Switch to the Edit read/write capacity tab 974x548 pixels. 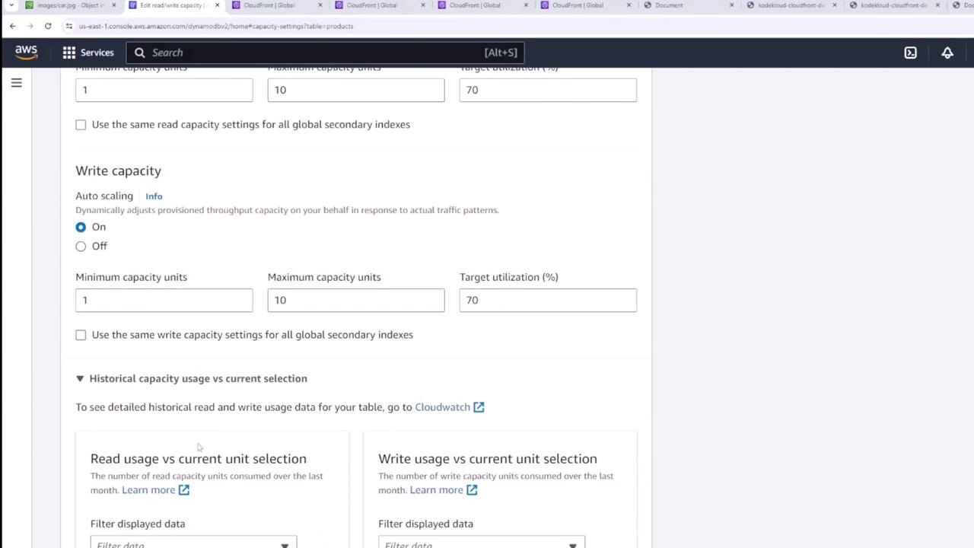click(173, 5)
